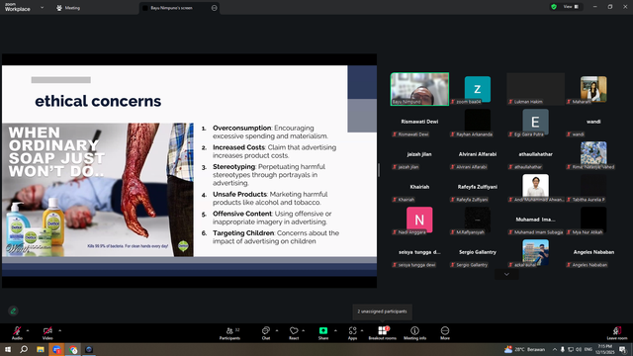Start video with the Video camera icon
This screenshot has height=356, width=633.
coord(47,330)
